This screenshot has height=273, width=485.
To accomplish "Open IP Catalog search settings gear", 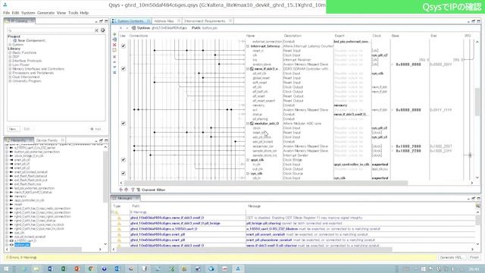I will [x=103, y=30].
